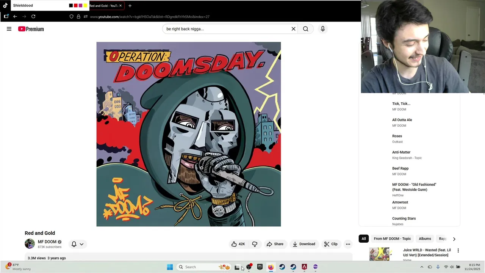Show hidden system tray icons chevron

pos(422,267)
